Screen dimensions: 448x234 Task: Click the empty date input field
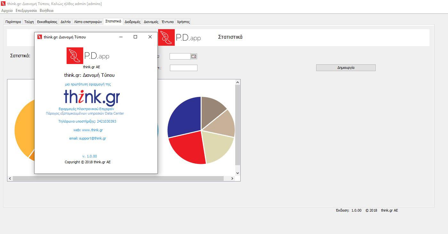click(180, 56)
